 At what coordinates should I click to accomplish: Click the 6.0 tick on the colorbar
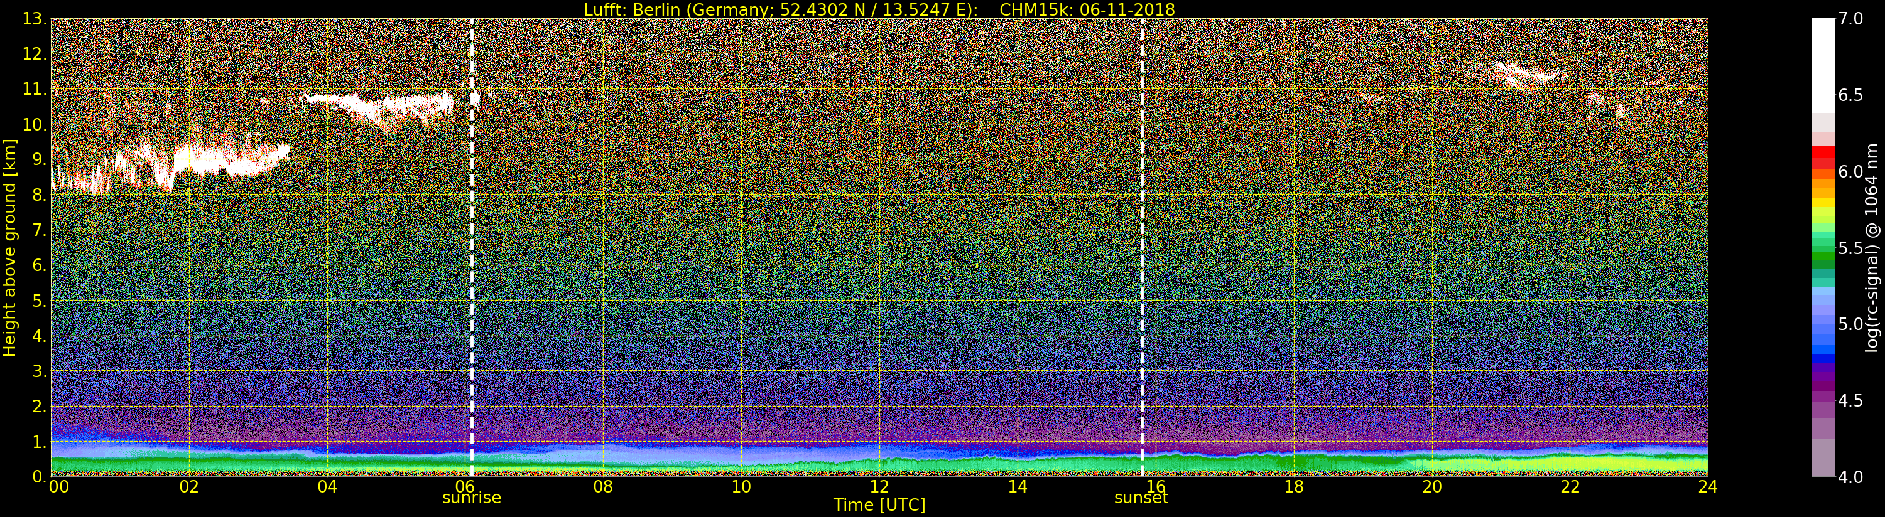pos(1850,172)
